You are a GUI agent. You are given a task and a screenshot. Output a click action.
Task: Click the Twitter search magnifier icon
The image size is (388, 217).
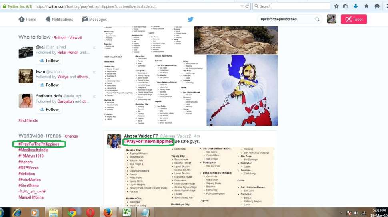click(317, 19)
